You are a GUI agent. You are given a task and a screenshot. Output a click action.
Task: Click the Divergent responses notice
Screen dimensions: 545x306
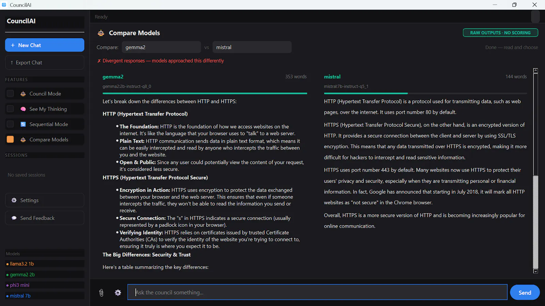(x=160, y=61)
